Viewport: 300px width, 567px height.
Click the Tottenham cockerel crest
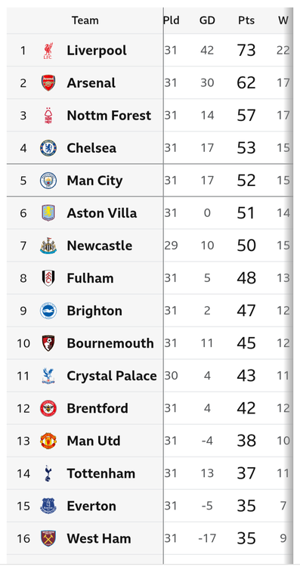coord(48,473)
